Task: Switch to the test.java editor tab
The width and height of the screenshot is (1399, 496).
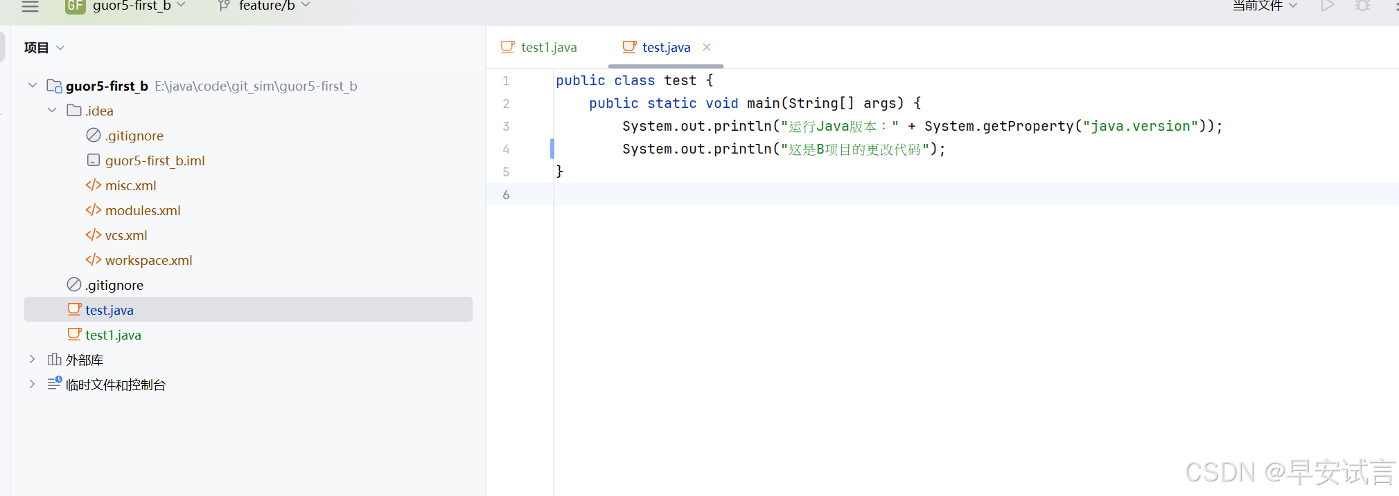Action: [666, 47]
